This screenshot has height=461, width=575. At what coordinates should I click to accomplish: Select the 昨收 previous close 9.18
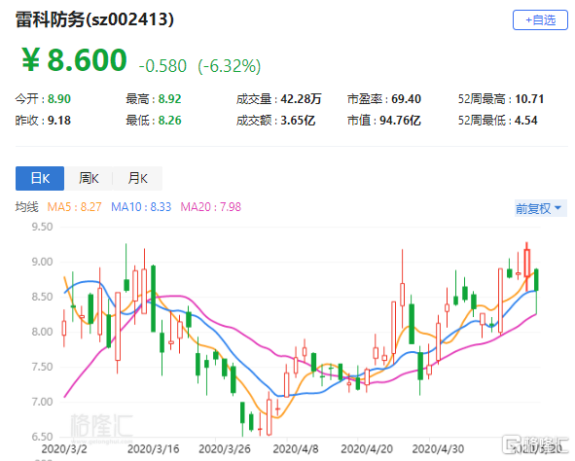pos(59,121)
